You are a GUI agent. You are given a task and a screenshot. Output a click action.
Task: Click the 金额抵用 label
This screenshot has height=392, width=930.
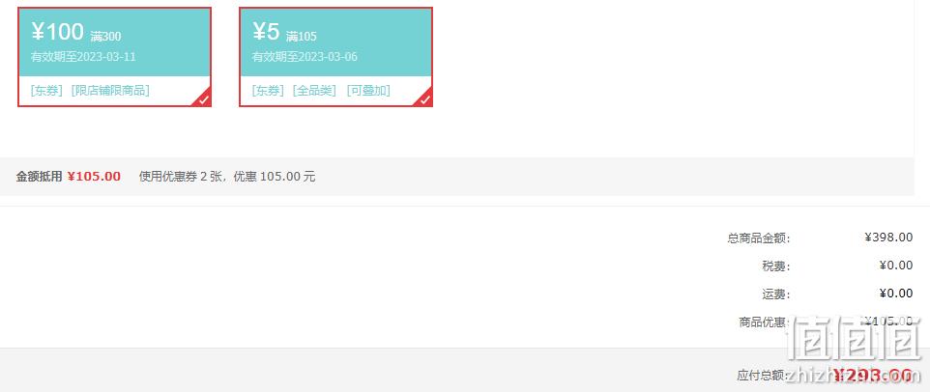click(x=39, y=177)
